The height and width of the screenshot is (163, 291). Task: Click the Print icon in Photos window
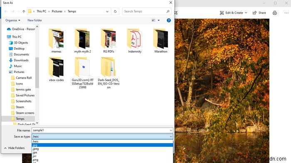point(275,13)
